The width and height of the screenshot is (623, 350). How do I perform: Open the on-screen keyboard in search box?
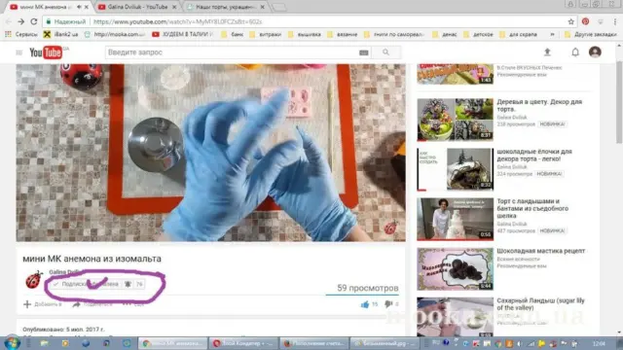(x=363, y=52)
